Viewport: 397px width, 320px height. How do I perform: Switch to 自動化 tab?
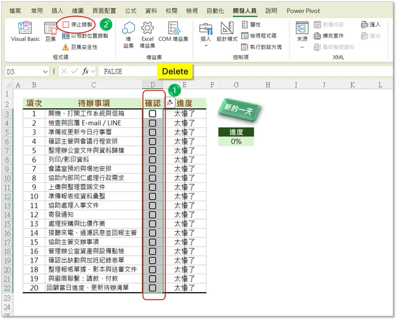pos(215,11)
